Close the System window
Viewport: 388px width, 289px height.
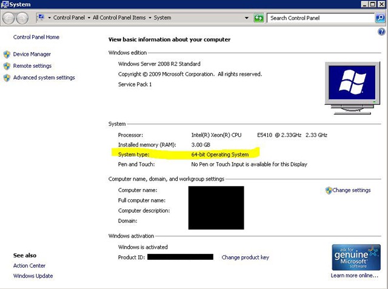(381, 4)
